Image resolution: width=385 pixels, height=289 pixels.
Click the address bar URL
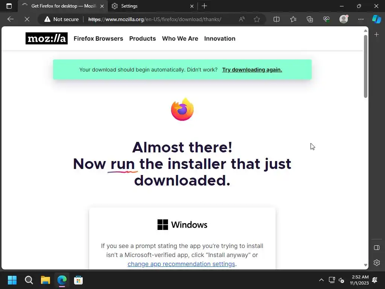pyautogui.click(x=155, y=19)
